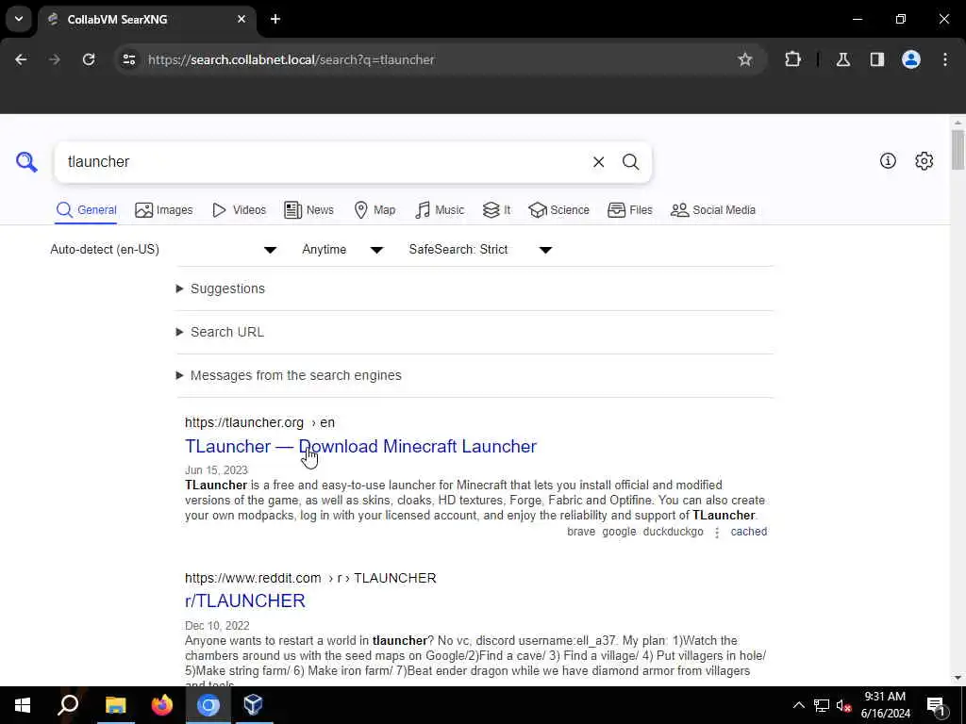
Task: Click the duckduckgo engine label
Action: (673, 532)
